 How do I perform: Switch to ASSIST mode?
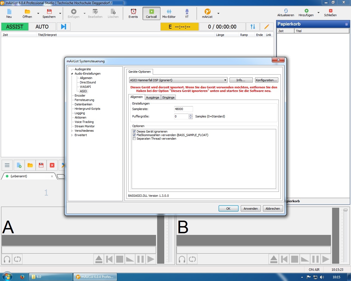(x=15, y=27)
